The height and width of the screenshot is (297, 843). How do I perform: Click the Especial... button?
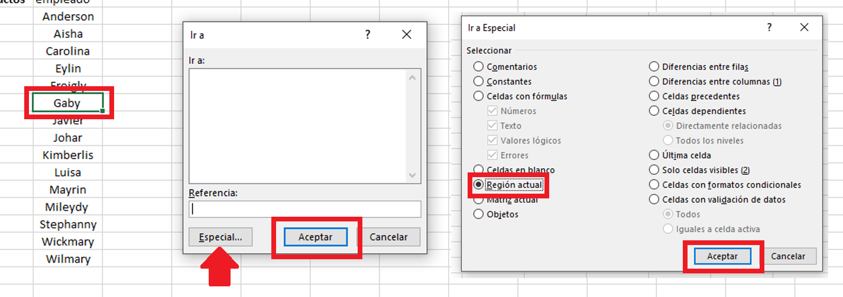[221, 237]
